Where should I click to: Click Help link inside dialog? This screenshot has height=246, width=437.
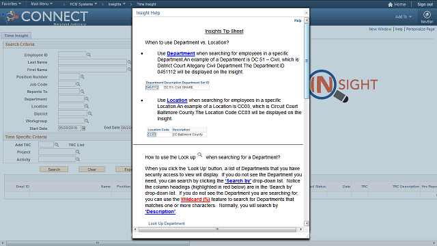[298, 20]
